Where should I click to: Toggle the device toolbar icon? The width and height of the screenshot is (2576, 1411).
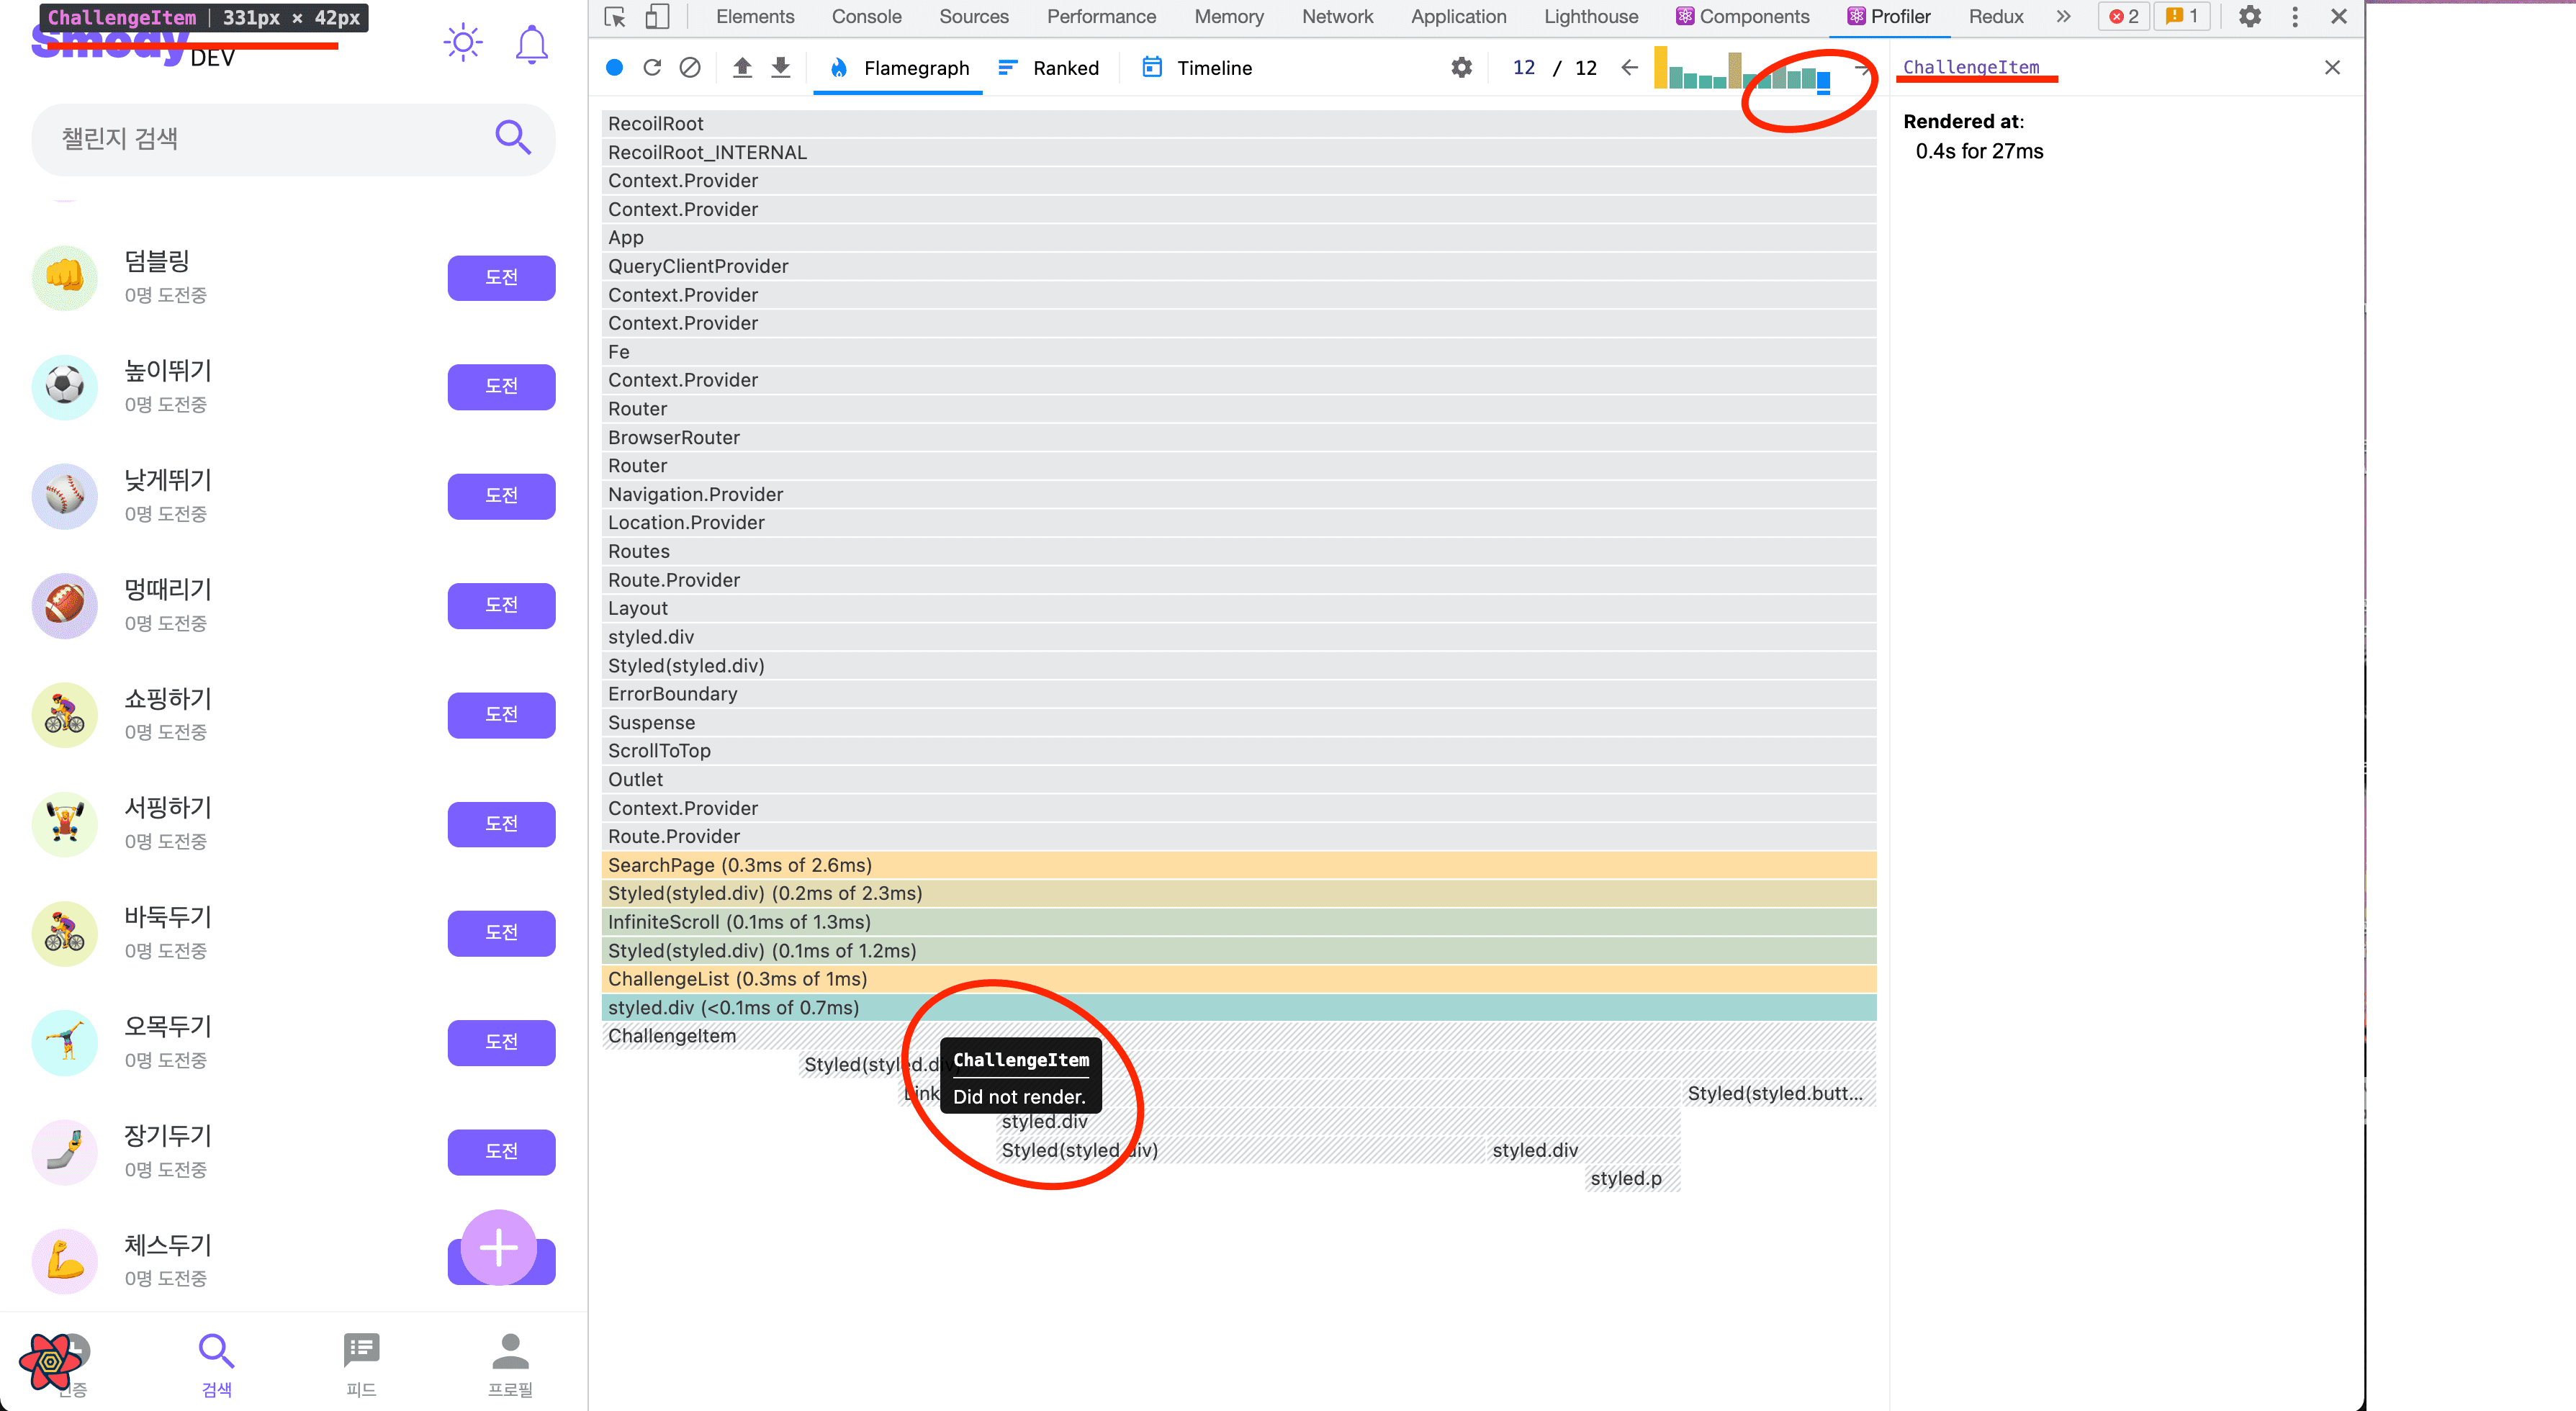tap(657, 16)
